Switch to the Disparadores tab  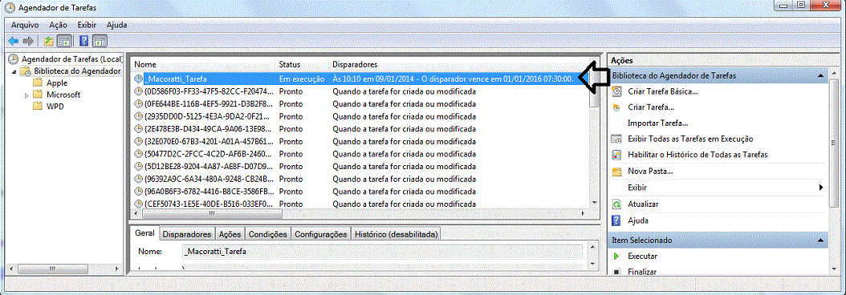tap(187, 235)
